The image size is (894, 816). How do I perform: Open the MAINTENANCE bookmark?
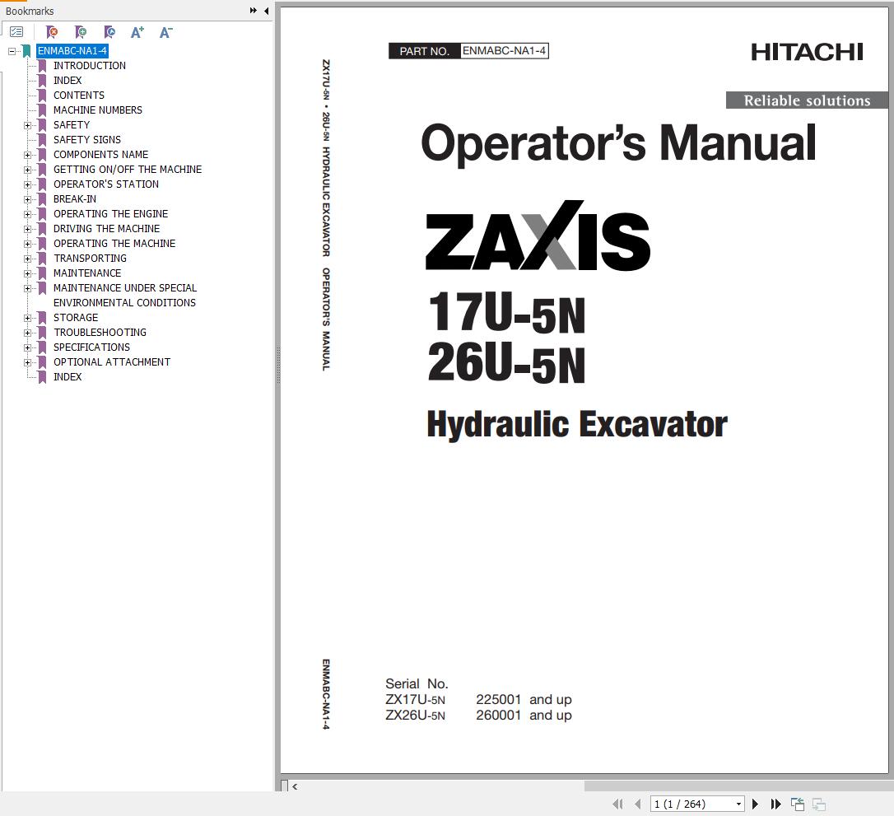[87, 273]
